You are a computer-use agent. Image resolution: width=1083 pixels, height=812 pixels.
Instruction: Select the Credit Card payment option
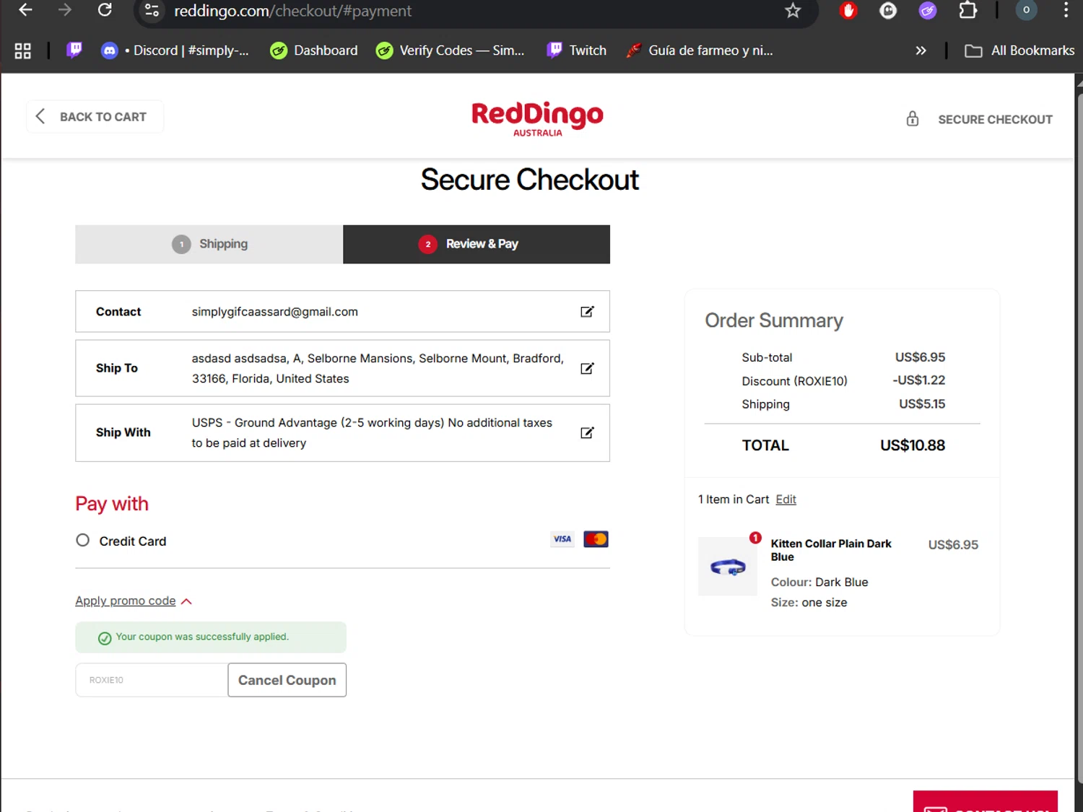(x=83, y=541)
